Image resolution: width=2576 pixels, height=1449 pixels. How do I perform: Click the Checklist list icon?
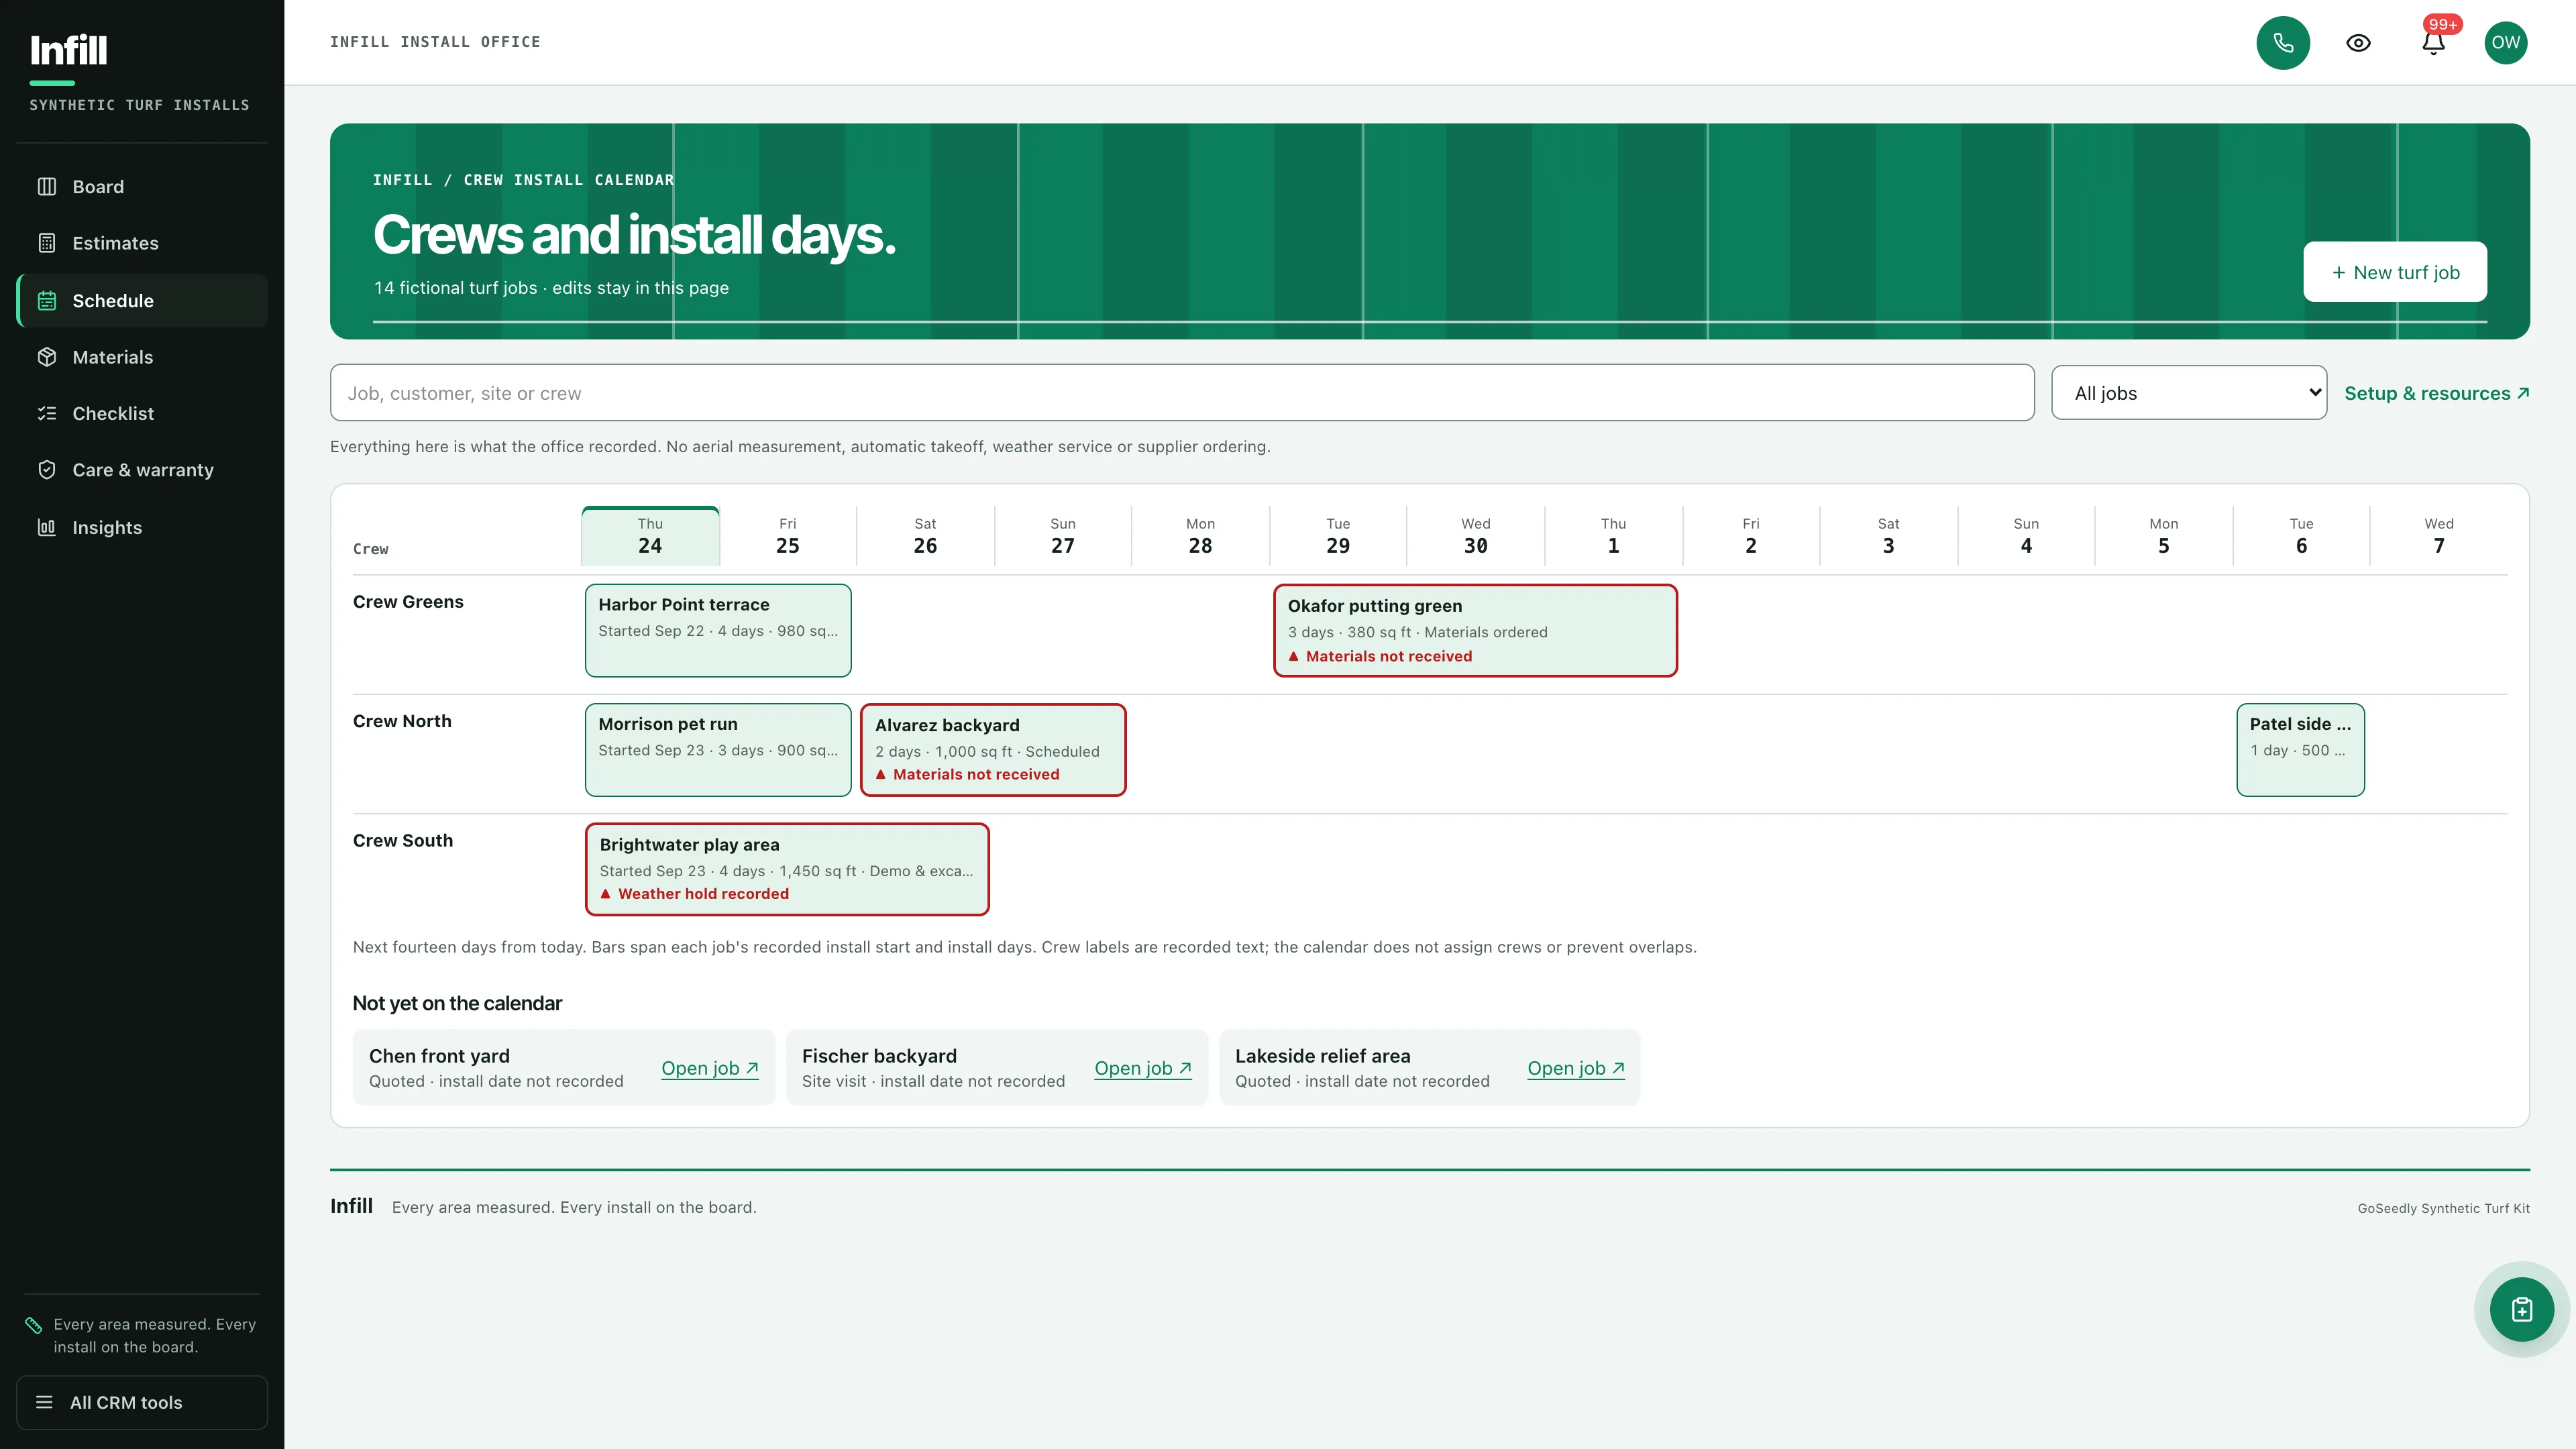[x=47, y=413]
